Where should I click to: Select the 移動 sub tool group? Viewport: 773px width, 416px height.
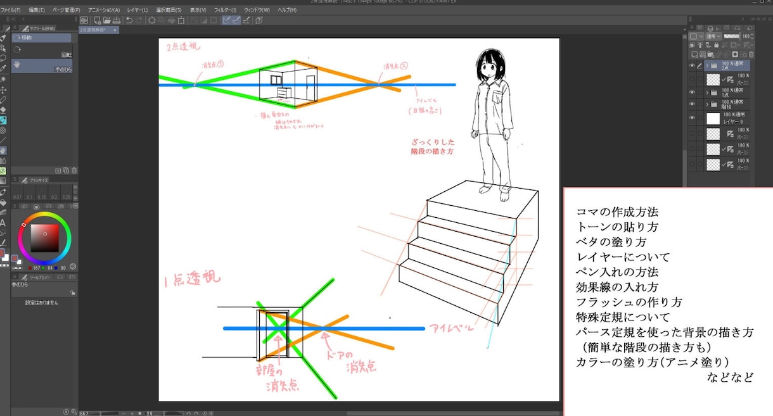tap(41, 38)
